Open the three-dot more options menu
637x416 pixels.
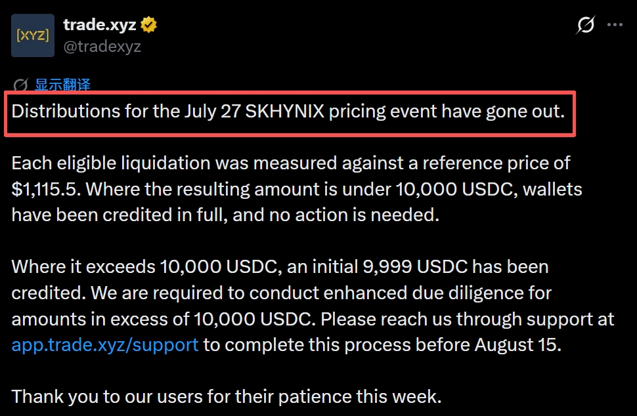click(615, 25)
